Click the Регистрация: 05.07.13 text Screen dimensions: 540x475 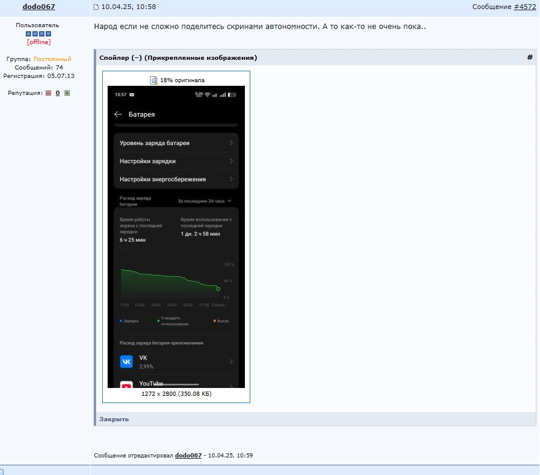(39, 76)
